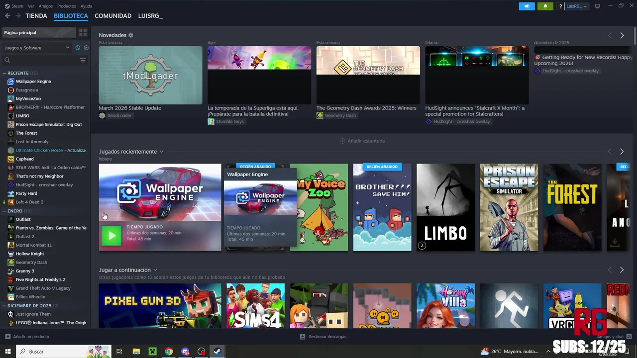
Task: Open Novedades settings gear
Action: click(131, 35)
